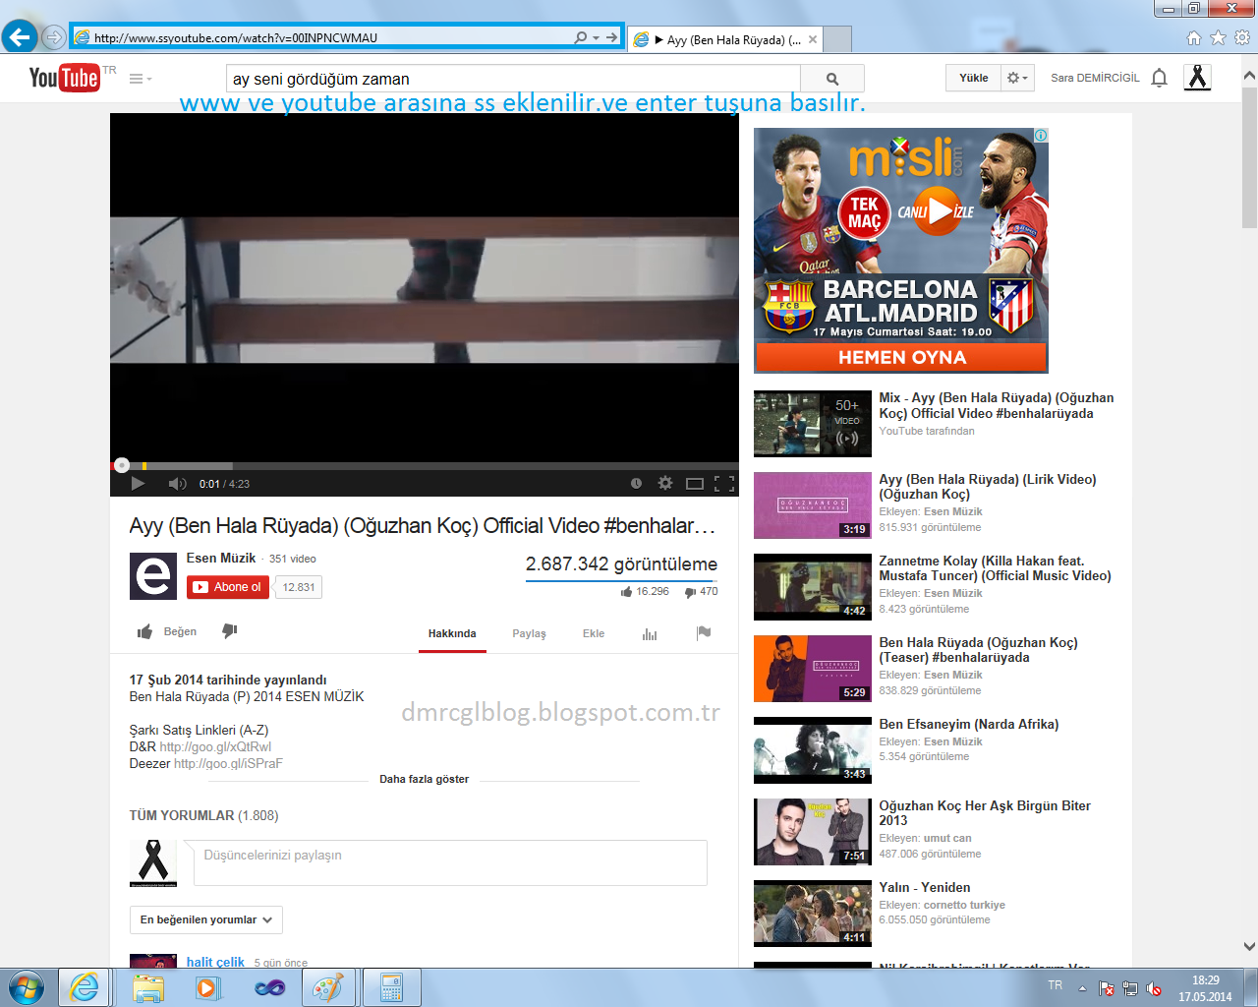Open the account avatar with black ribbon
Viewport: 1258px width, 1007px height.
[1197, 77]
